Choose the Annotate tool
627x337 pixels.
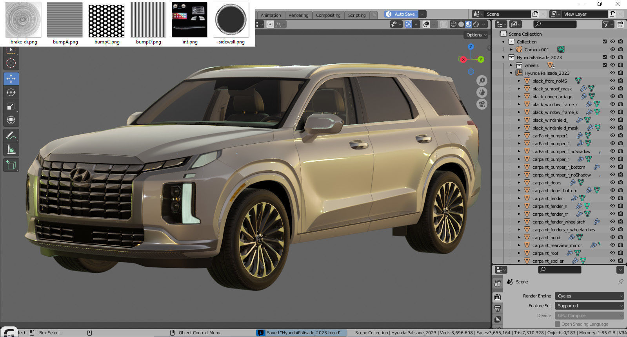point(11,136)
